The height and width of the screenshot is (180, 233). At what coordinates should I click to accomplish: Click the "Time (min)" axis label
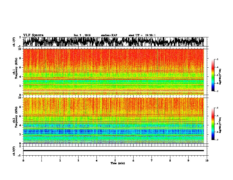coord(118,163)
